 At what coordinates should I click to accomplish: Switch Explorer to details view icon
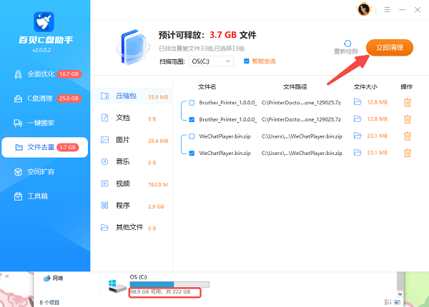point(388,302)
